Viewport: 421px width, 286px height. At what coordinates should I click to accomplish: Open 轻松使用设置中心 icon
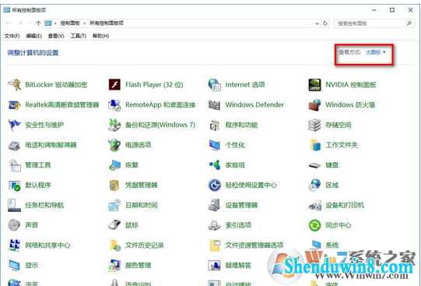click(215, 185)
